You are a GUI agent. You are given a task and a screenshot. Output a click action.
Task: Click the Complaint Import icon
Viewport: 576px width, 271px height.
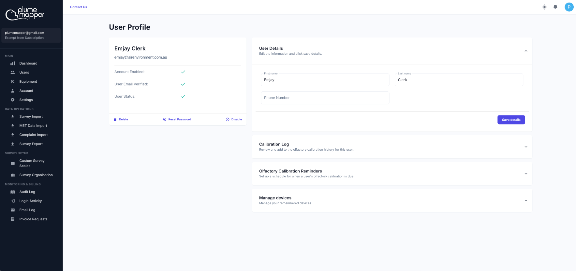tap(13, 135)
